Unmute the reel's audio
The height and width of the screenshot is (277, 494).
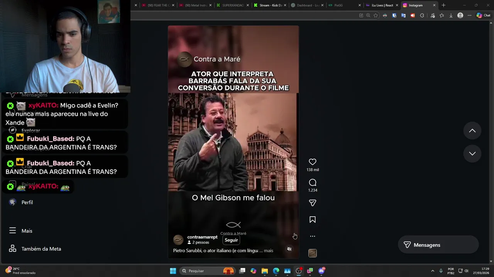click(289, 249)
